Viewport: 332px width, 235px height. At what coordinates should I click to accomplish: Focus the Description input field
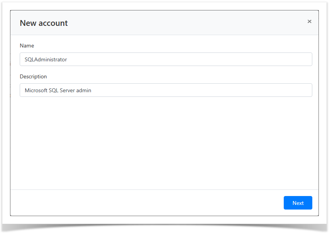click(166, 90)
